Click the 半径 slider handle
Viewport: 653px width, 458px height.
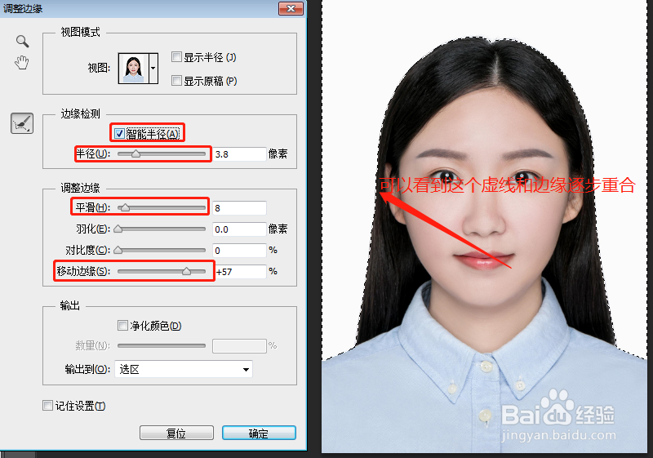[x=135, y=154]
